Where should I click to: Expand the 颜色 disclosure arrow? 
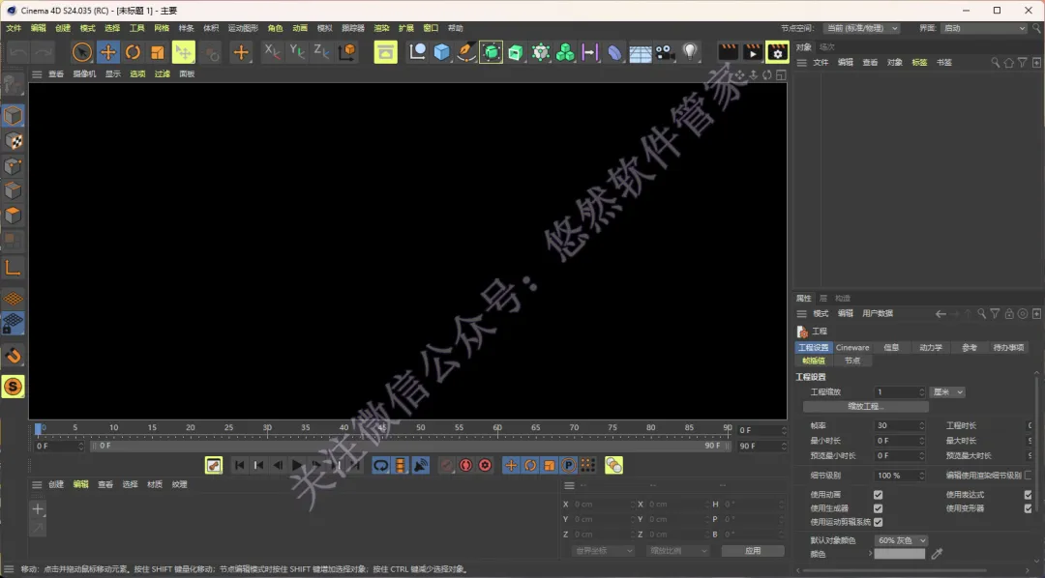click(x=870, y=554)
